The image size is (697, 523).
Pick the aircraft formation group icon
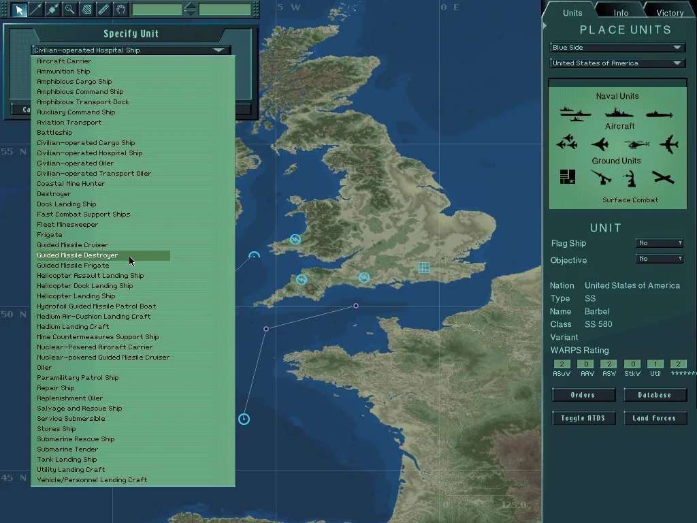(x=567, y=144)
